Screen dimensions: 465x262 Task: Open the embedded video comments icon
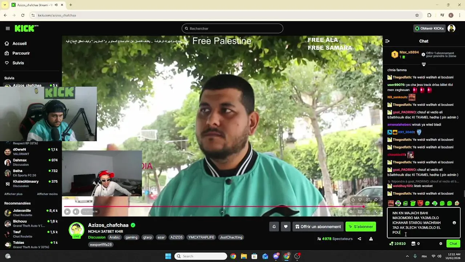coord(368,200)
